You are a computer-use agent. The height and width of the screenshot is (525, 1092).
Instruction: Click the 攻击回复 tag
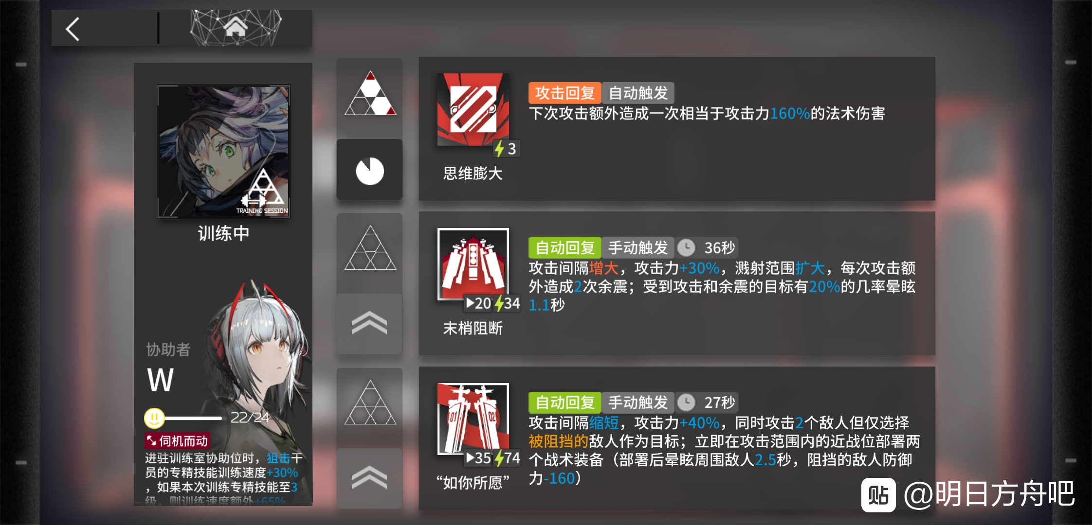(565, 93)
